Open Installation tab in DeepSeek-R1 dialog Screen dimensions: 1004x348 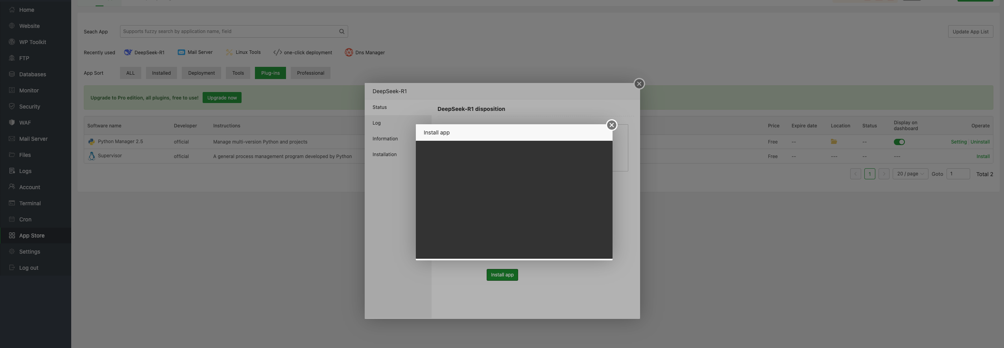point(398,155)
